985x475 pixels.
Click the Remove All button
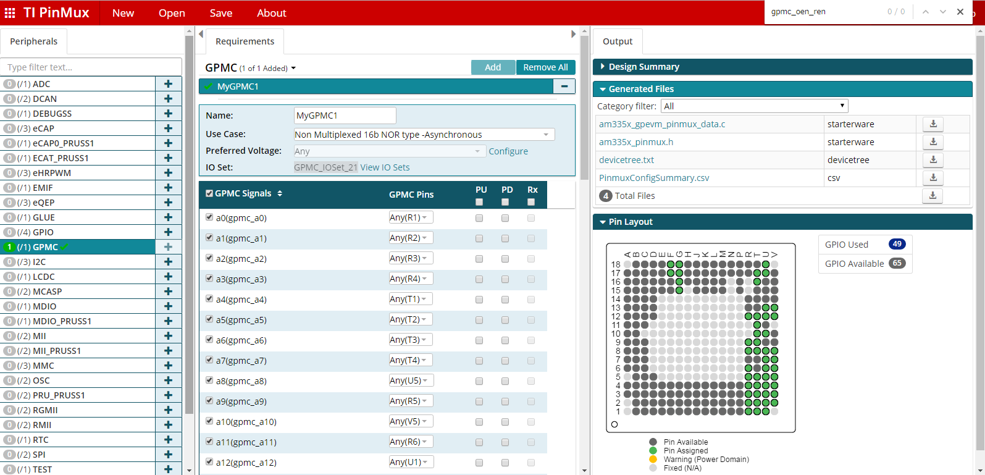tap(545, 67)
